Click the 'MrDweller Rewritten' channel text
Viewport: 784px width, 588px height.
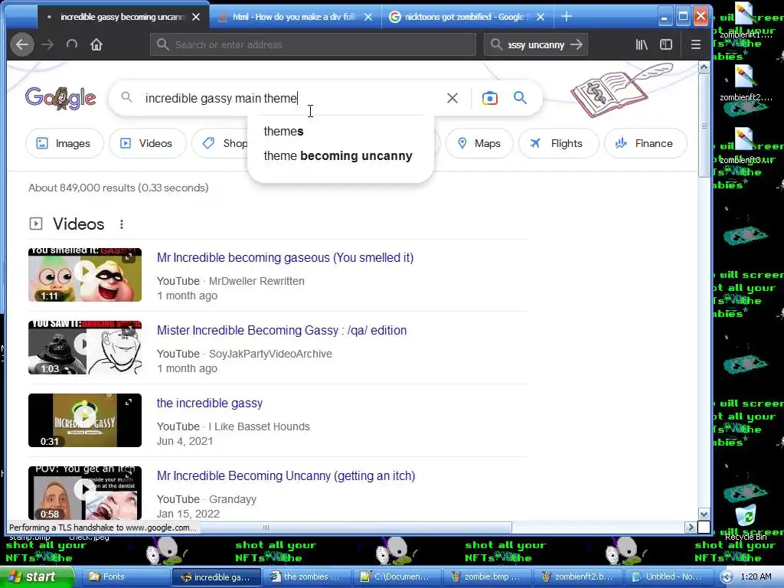coord(256,281)
